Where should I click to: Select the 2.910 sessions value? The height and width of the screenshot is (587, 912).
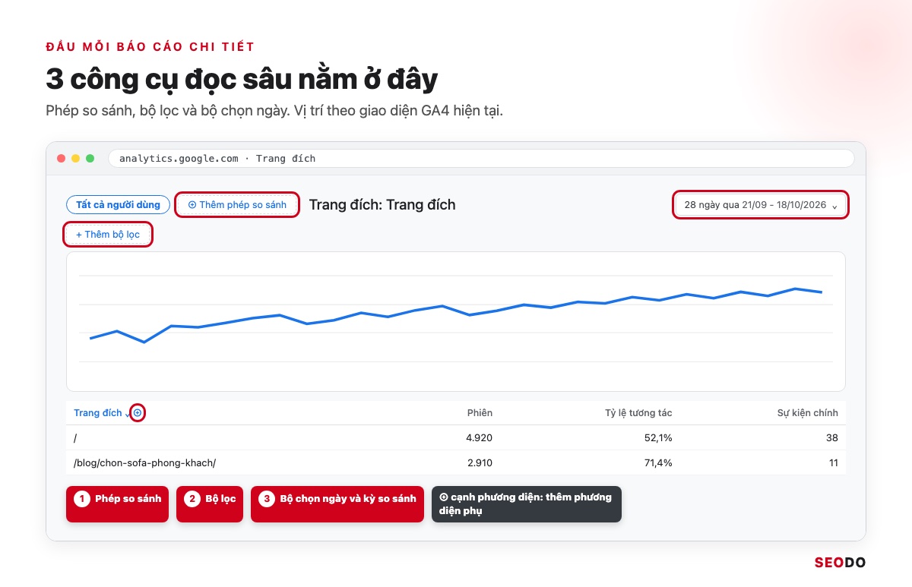tap(479, 462)
